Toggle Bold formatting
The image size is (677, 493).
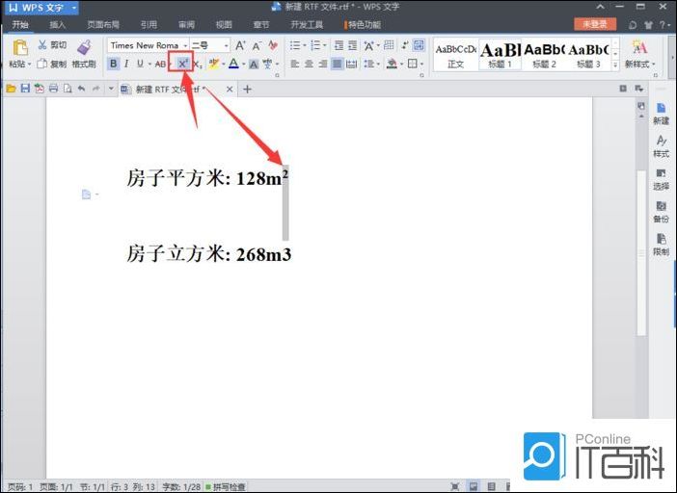coord(113,64)
